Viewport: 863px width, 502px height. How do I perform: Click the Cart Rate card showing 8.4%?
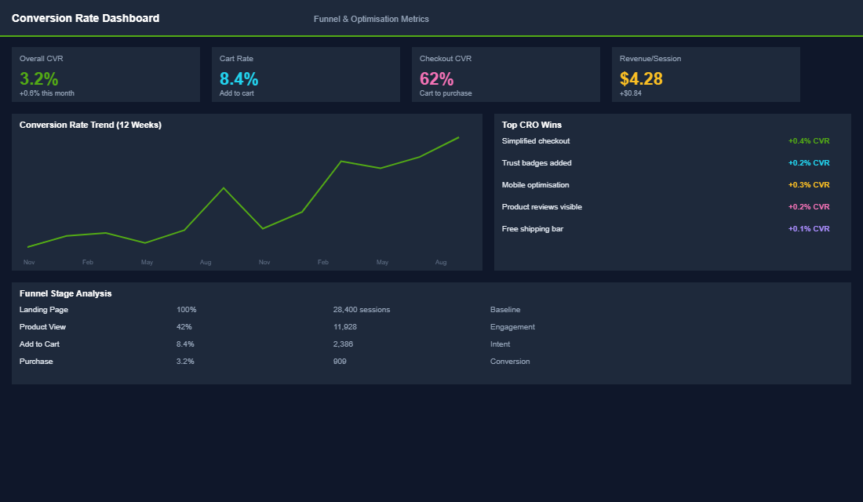click(x=305, y=75)
